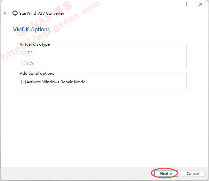Select the IDE radio button
The width and height of the screenshot is (209, 181).
click(23, 53)
